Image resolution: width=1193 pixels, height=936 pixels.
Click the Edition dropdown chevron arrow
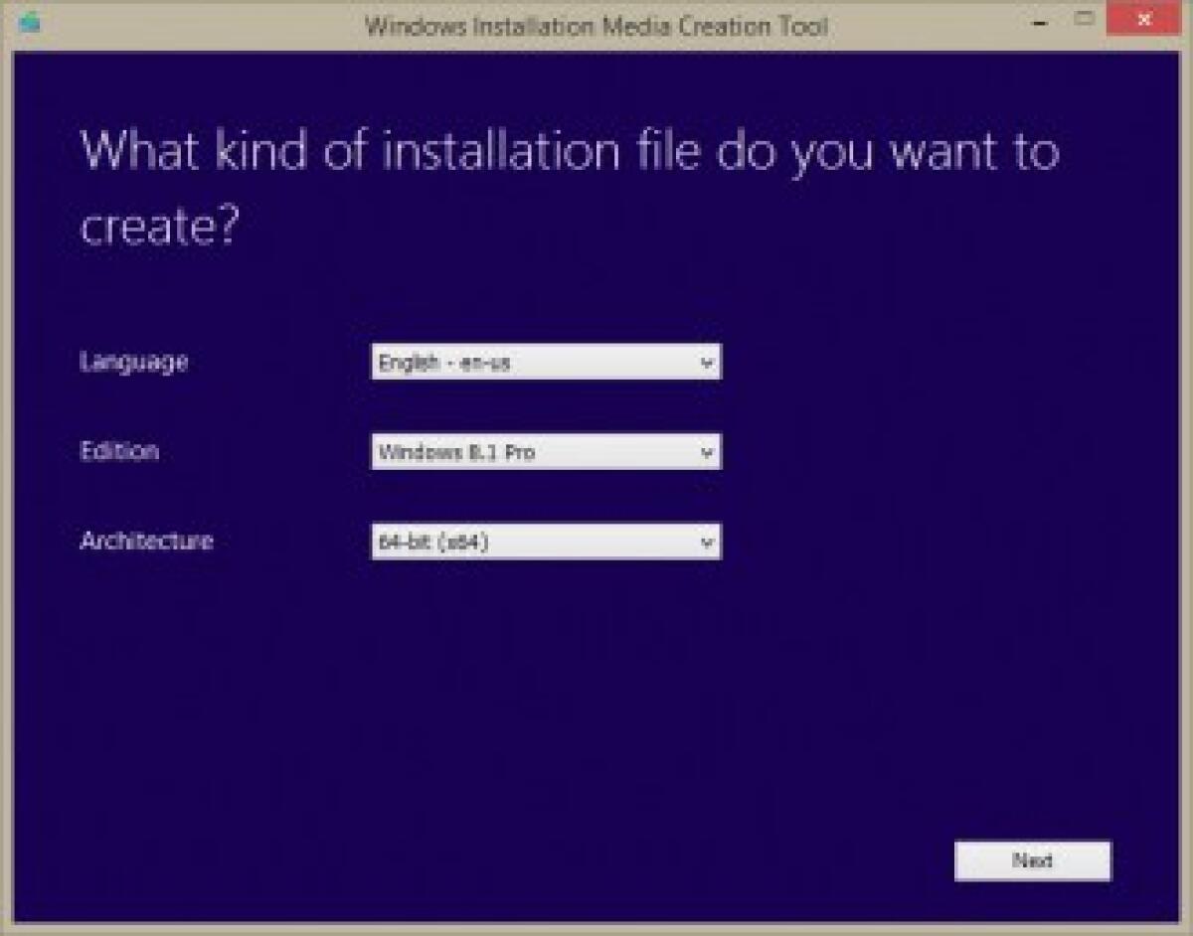pos(707,452)
